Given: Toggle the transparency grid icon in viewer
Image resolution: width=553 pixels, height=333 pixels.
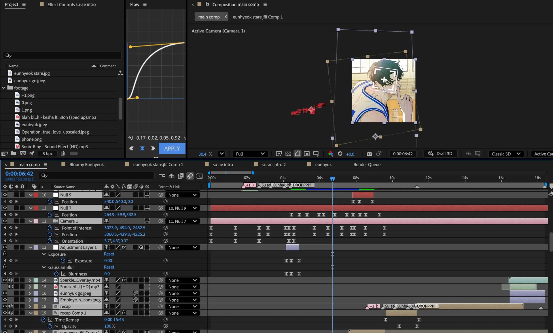Looking at the screenshot, I should click(x=288, y=154).
